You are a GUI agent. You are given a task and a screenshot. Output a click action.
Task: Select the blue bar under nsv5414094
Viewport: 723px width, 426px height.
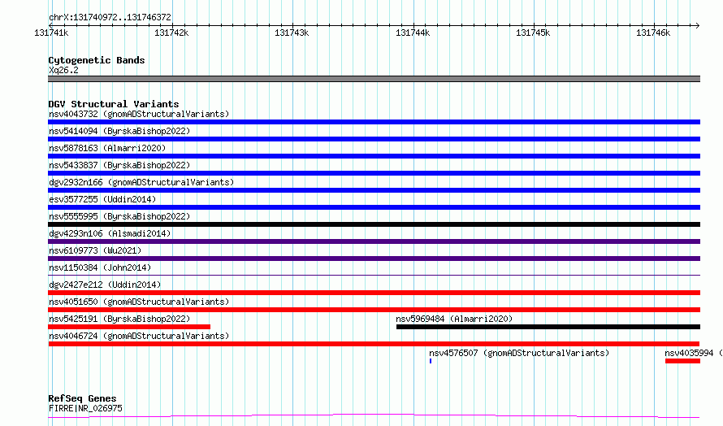coord(374,139)
